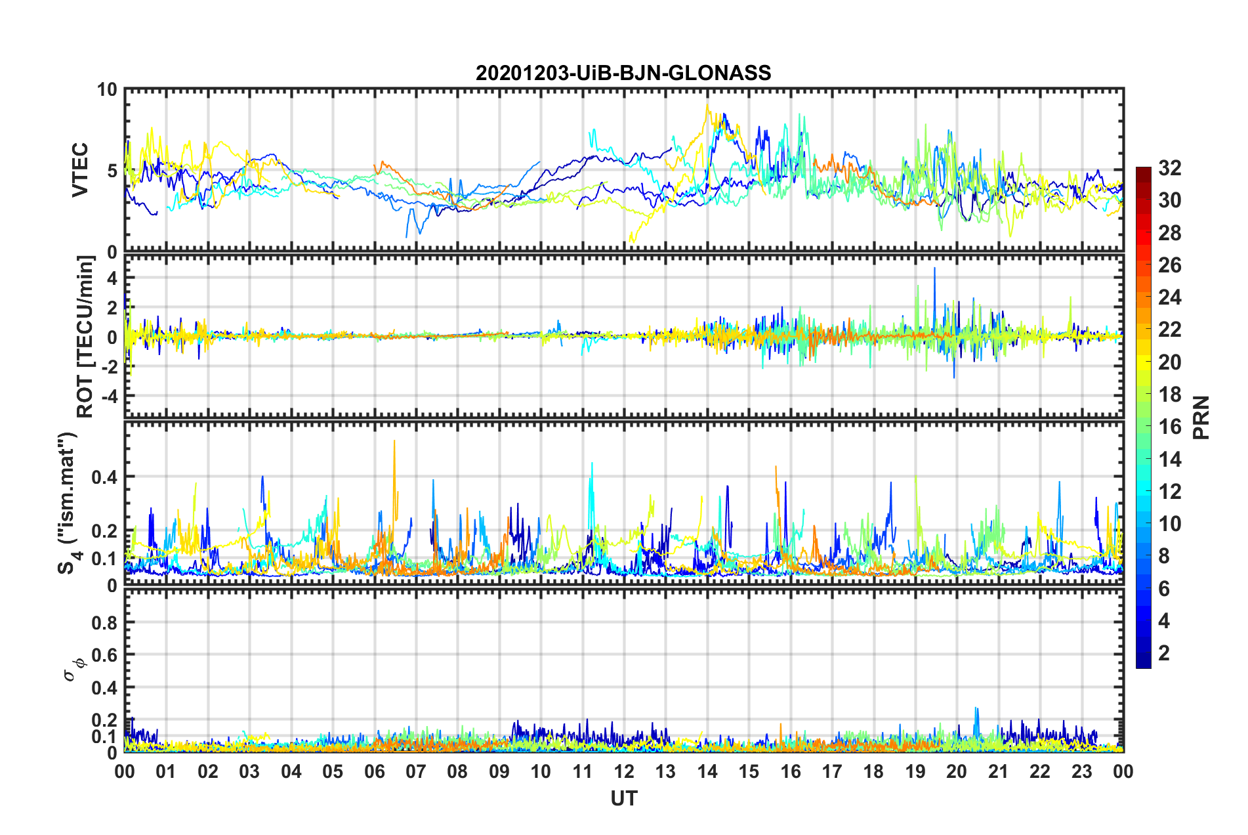Click VTEC axis tick label 10
This screenshot has width=1248, height=835.
tap(107, 89)
